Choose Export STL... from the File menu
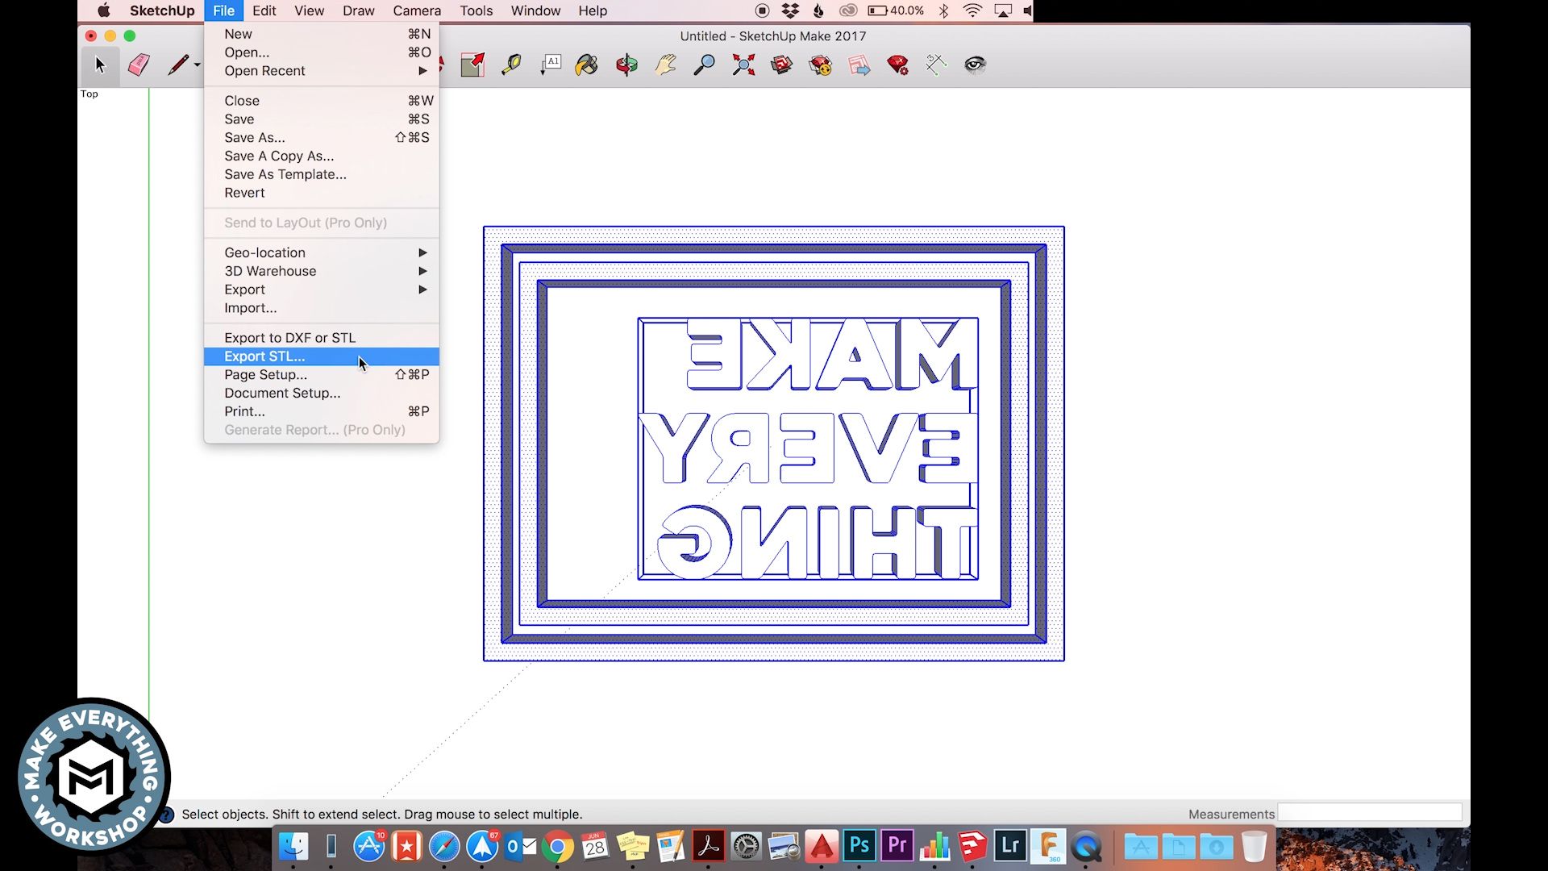Screen dimensions: 1548x871 [x=264, y=356]
